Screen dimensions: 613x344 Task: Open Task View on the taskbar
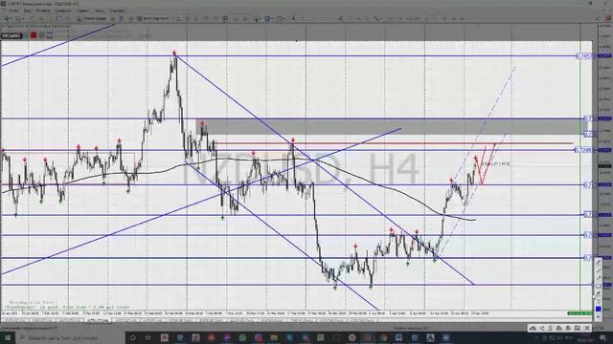coord(148,337)
